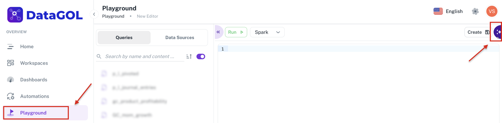This screenshot has height=123, width=502.
Task: Click the third blurred query's file icon
Action: (104, 101)
